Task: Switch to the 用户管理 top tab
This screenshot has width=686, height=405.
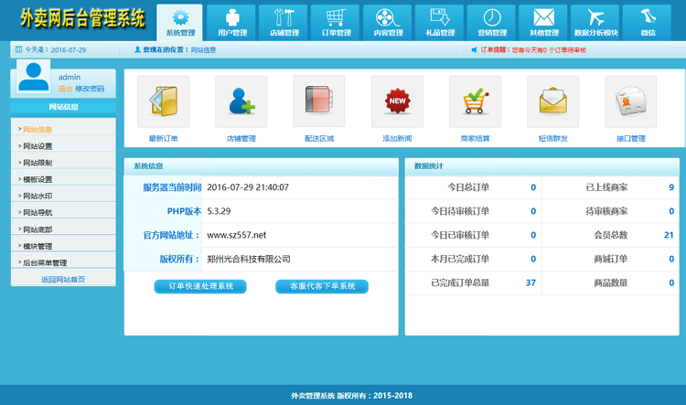Action: pyautogui.click(x=232, y=22)
